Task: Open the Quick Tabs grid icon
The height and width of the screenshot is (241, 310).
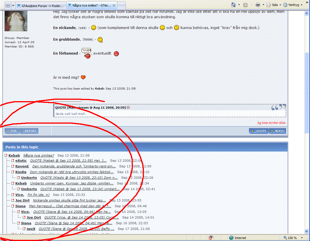Action: [8, 5]
